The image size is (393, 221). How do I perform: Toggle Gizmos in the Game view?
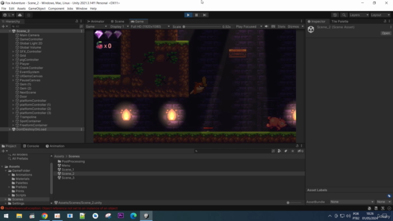click(x=293, y=26)
